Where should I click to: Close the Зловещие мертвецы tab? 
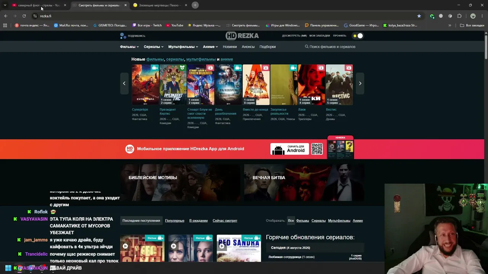pyautogui.click(x=186, y=5)
